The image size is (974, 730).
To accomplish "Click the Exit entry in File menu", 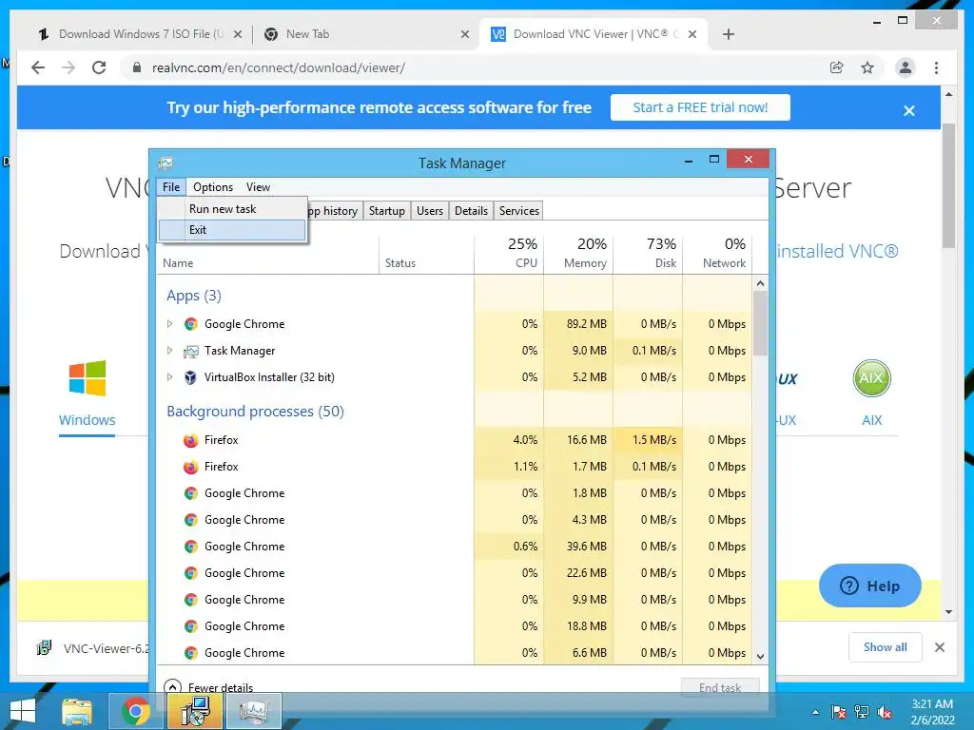I will pyautogui.click(x=232, y=230).
